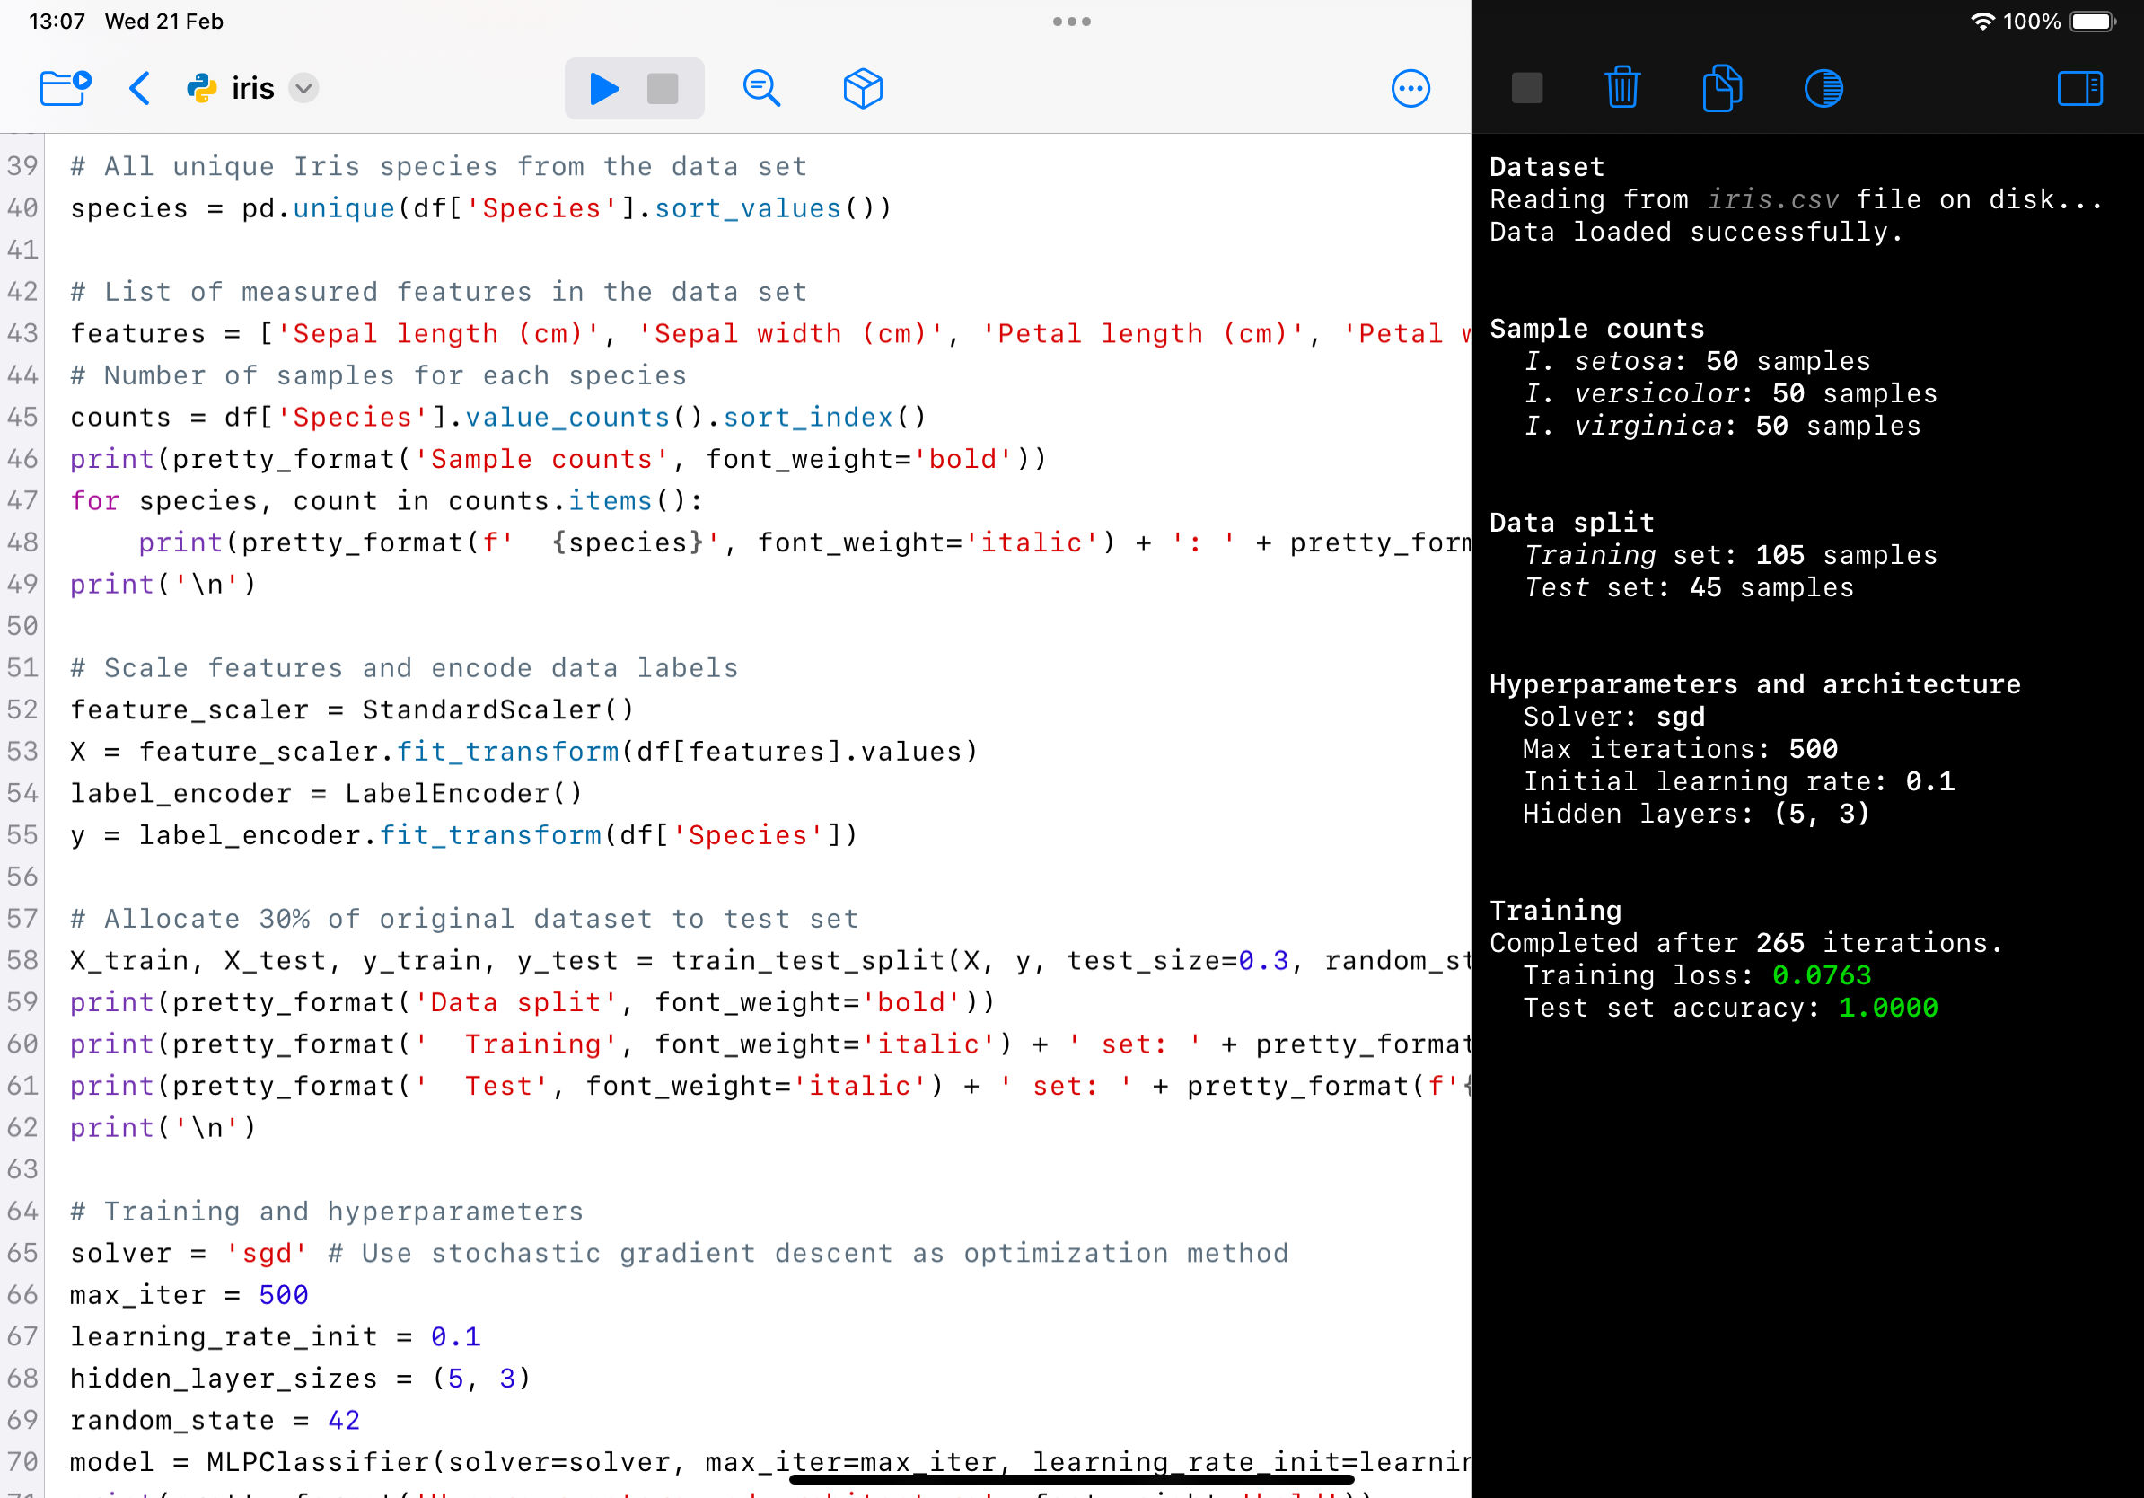This screenshot has width=2144, height=1498.
Task: Clear console output with trash icon
Action: pyautogui.click(x=1622, y=89)
